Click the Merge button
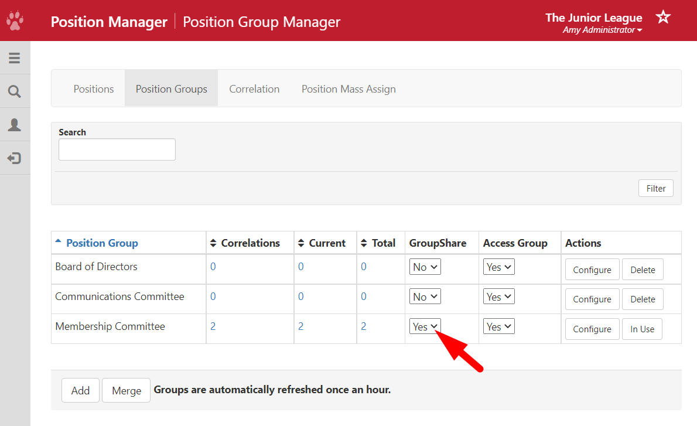This screenshot has height=426, width=697. (x=127, y=390)
